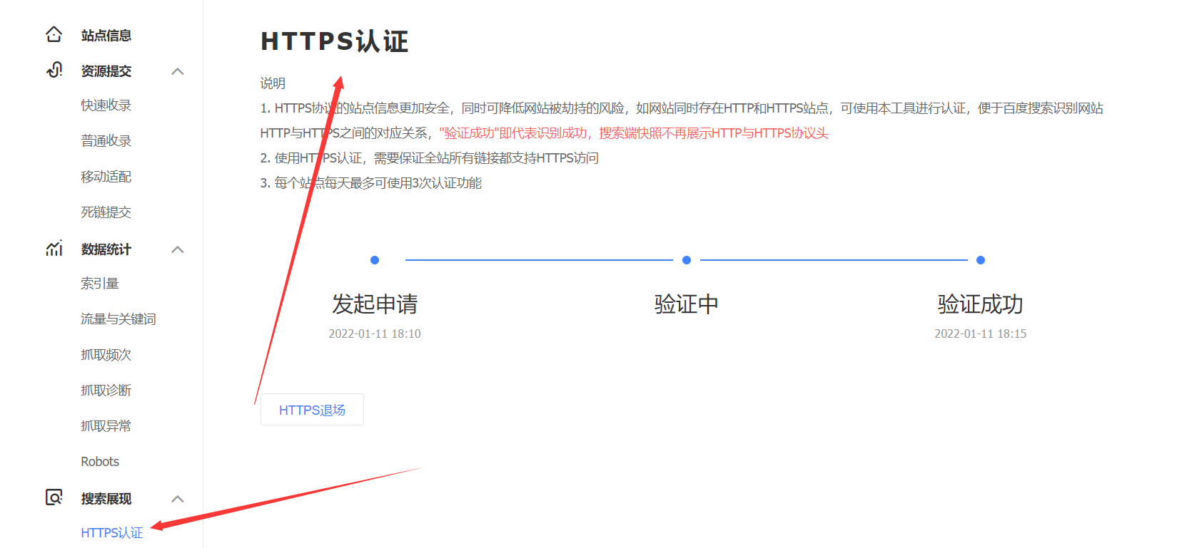
Task: Click the home icon beside 站点信息
Action: pyautogui.click(x=54, y=34)
